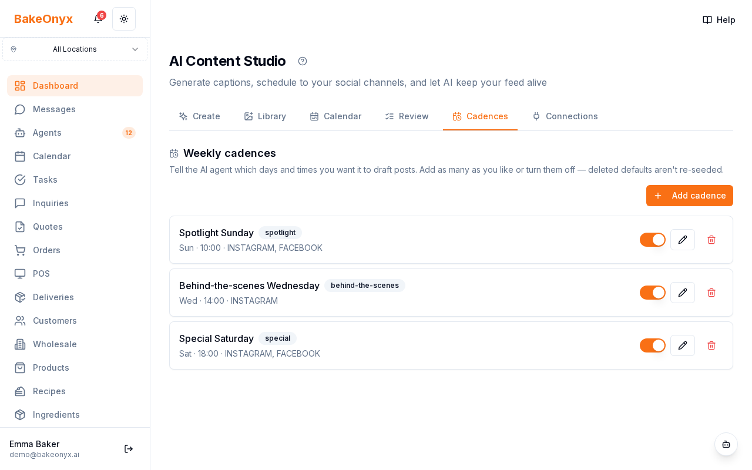The image size is (752, 470).
Task: Turn off Behind-the-scenes Wednesday cadence
Action: pyautogui.click(x=653, y=293)
